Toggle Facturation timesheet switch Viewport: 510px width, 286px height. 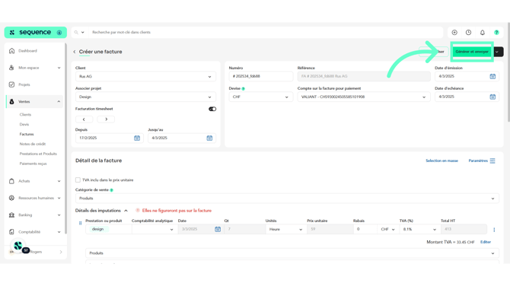[212, 109]
